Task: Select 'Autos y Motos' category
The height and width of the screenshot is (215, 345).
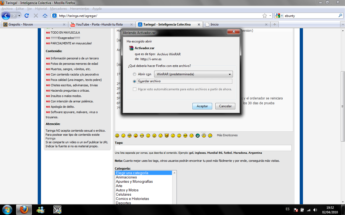Action: [143, 190]
